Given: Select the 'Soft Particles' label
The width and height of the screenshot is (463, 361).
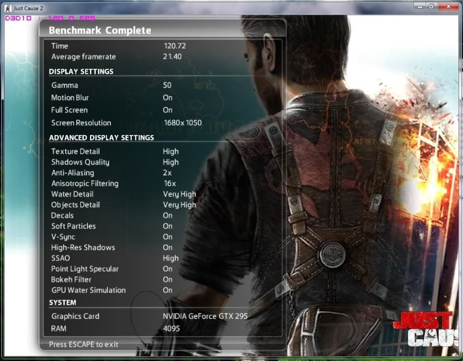Looking at the screenshot, I should (73, 226).
